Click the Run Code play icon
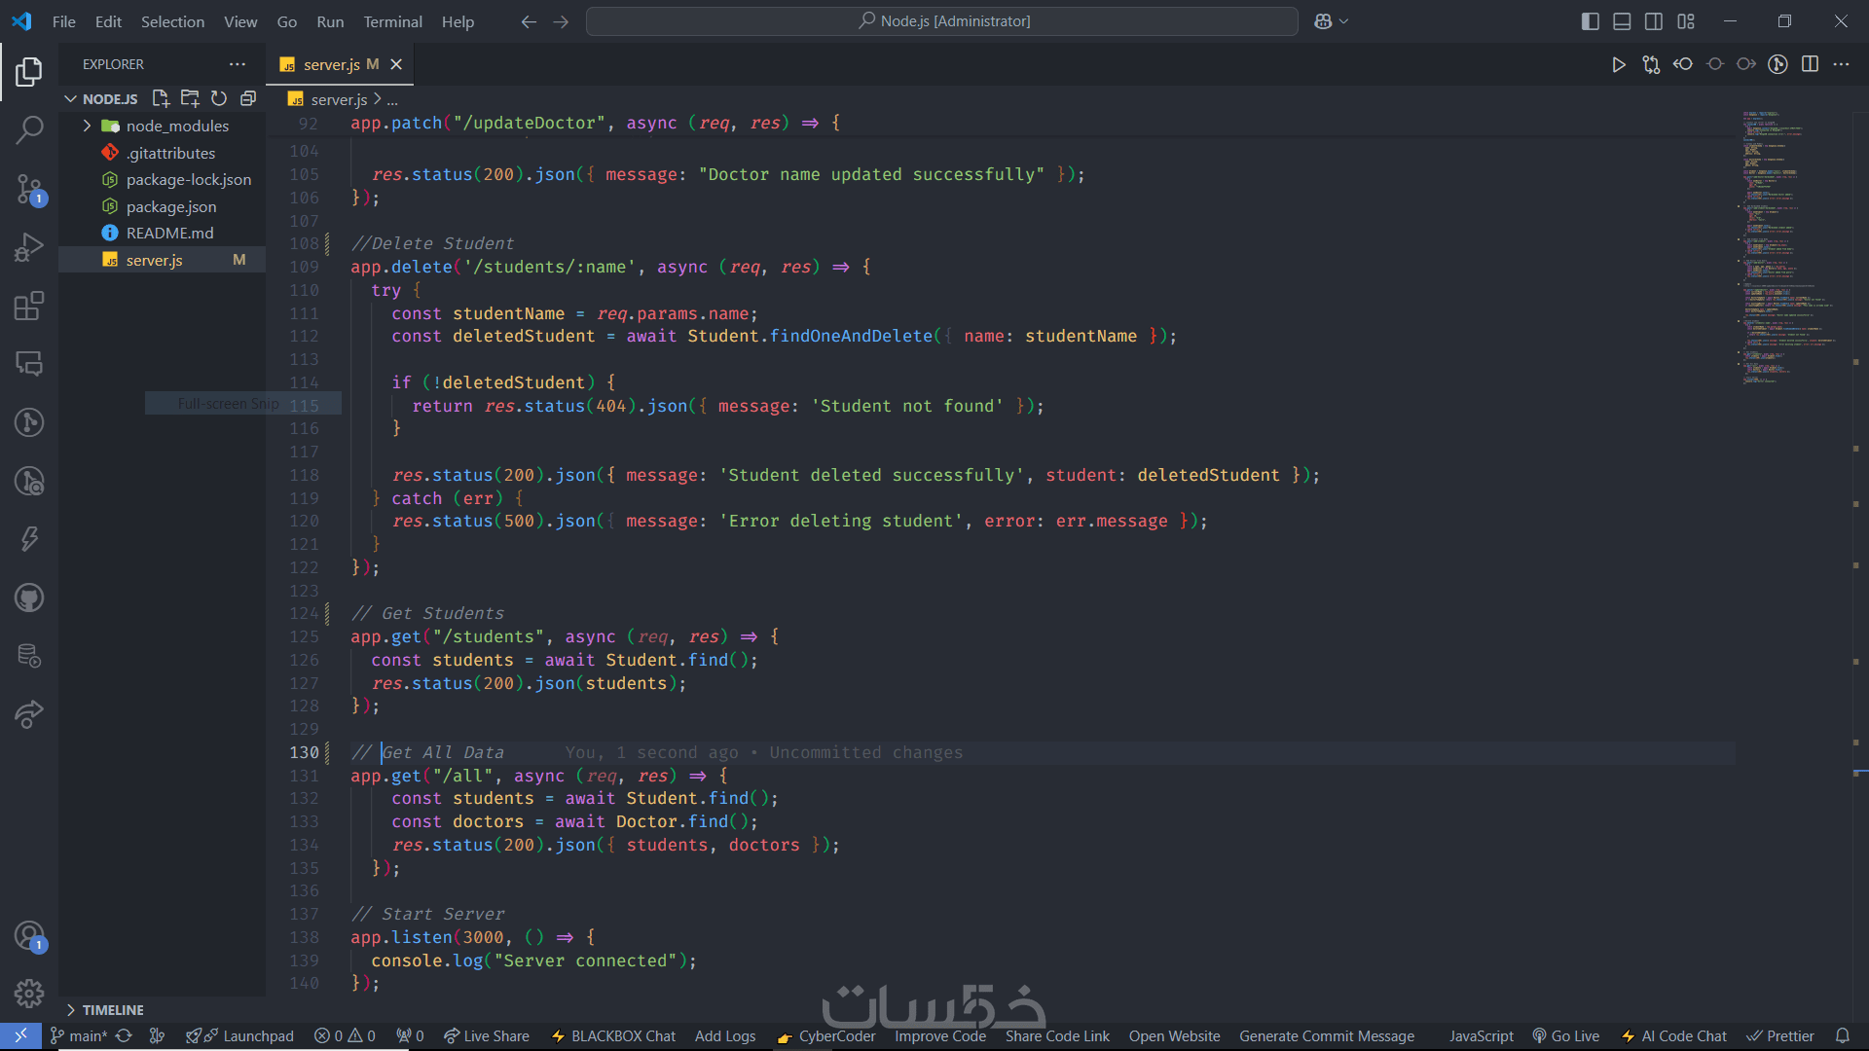1869x1051 pixels. [1618, 64]
